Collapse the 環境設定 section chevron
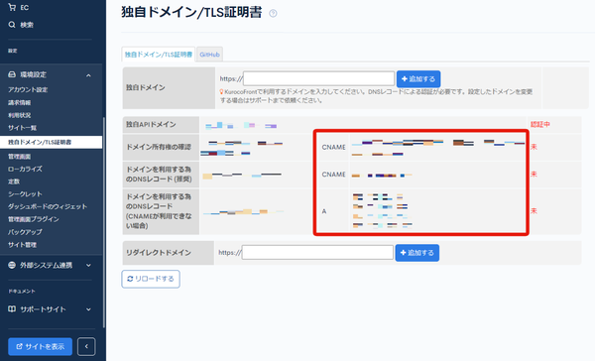Screen dimensions: 595x361 pos(88,75)
